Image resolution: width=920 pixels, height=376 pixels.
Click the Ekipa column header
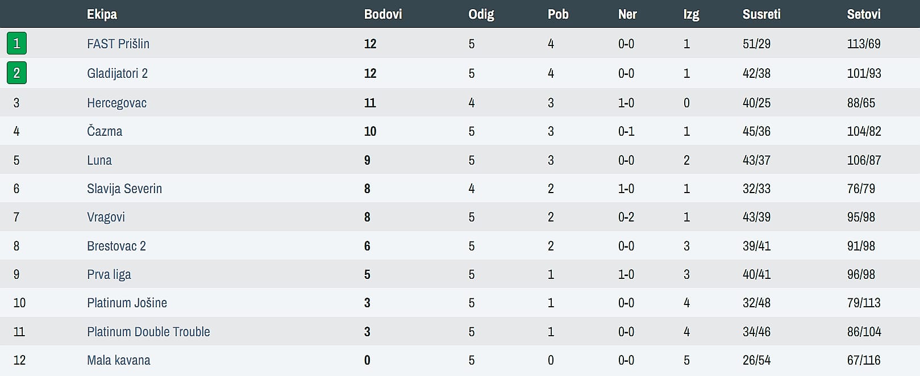[x=102, y=14]
